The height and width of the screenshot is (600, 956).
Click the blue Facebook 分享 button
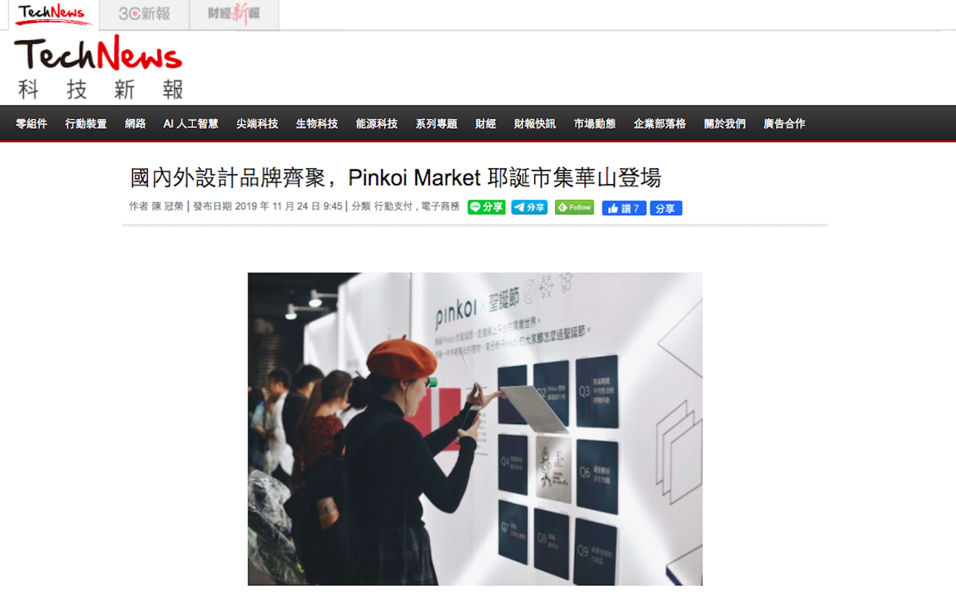click(x=666, y=208)
